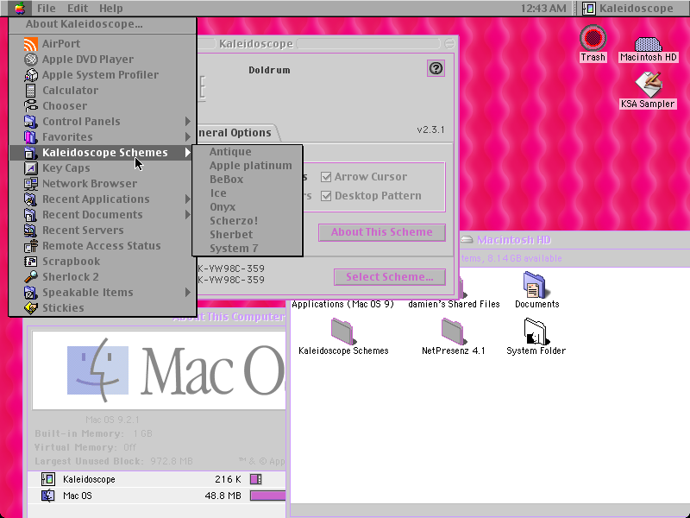Choose the Onyx scheme from submenu
The image size is (690, 518).
click(248, 207)
